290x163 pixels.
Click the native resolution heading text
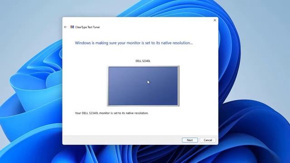click(x=134, y=43)
